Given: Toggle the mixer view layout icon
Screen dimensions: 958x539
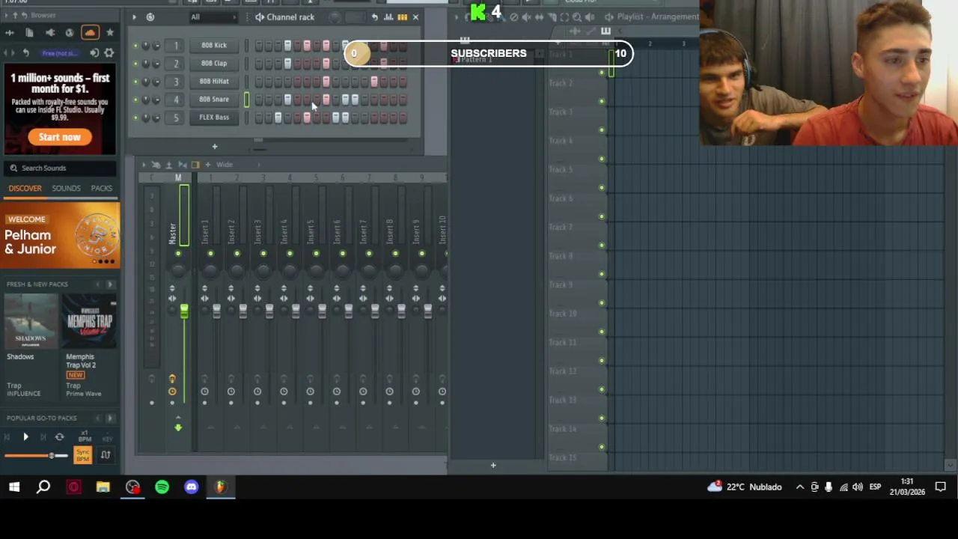Looking at the screenshot, I should 195,165.
